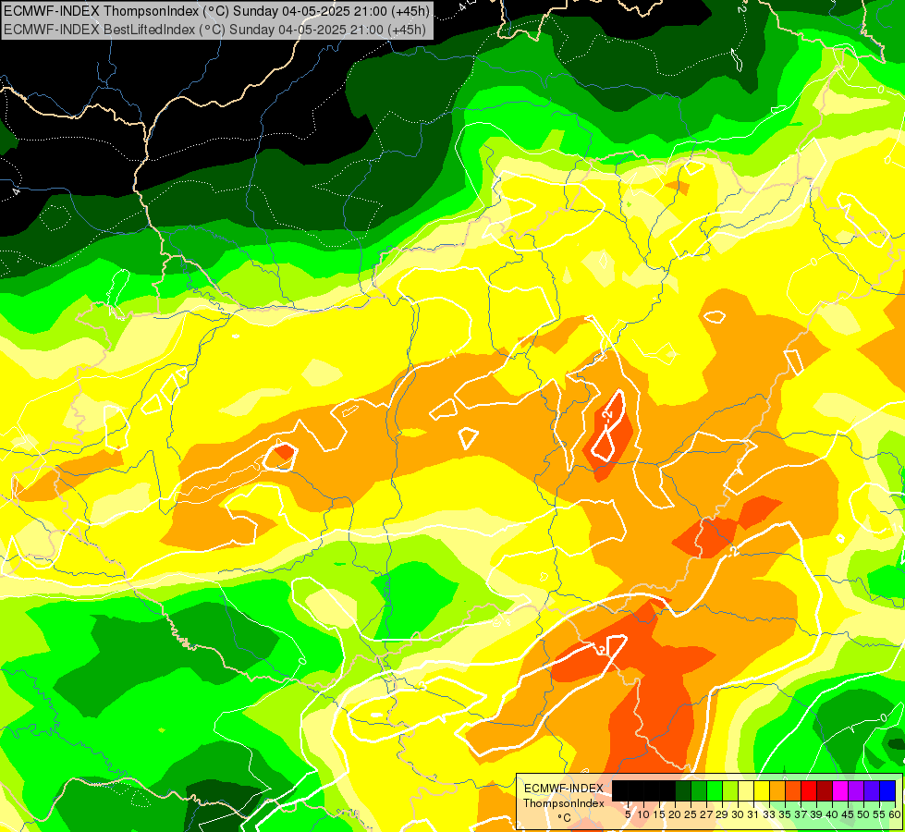This screenshot has height=832, width=905.
Task: Select the lime 29–30 legend swatch
Action: 730,790
